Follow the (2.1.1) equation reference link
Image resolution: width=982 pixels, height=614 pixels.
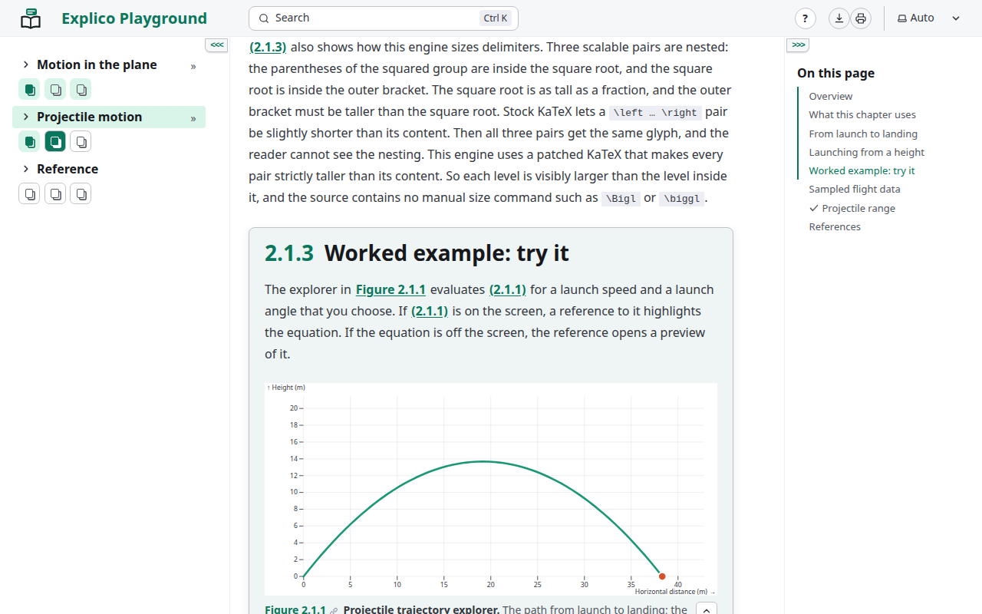coord(507,289)
